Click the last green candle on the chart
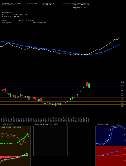126x166 pixels. point(89,86)
